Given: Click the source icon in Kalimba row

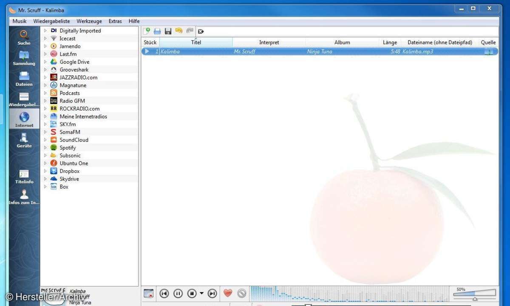Looking at the screenshot, I should [489, 51].
